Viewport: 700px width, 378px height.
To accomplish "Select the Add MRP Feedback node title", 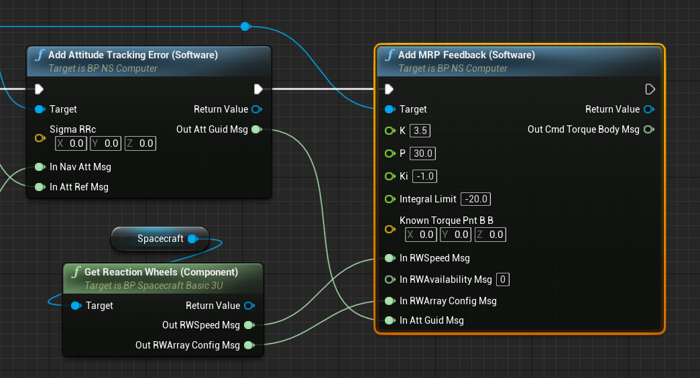I will coord(466,55).
